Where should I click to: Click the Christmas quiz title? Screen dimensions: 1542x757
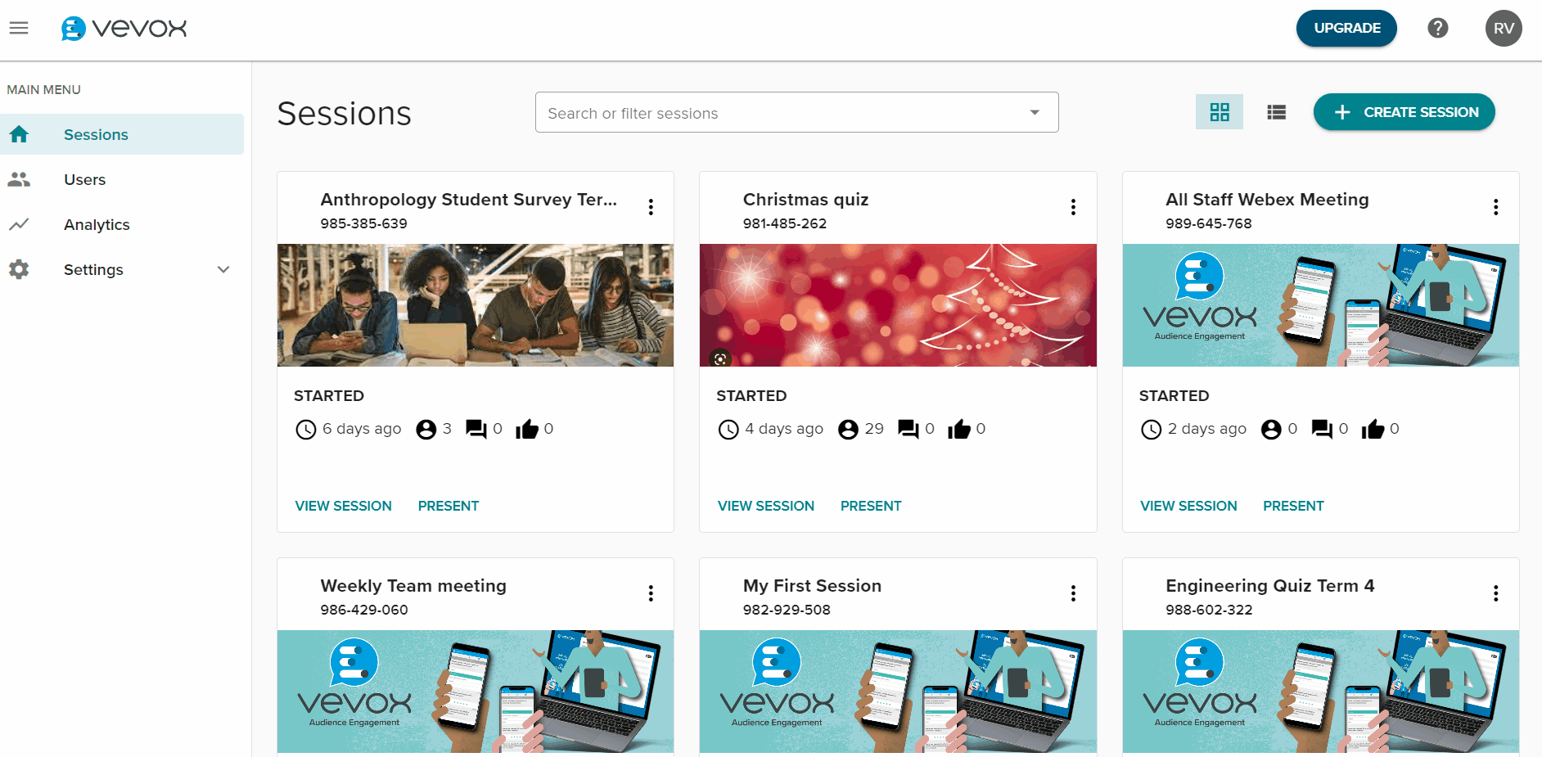805,200
